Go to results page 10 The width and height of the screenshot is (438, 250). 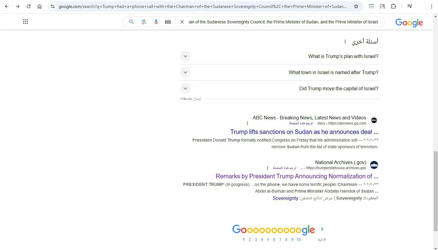point(299,240)
